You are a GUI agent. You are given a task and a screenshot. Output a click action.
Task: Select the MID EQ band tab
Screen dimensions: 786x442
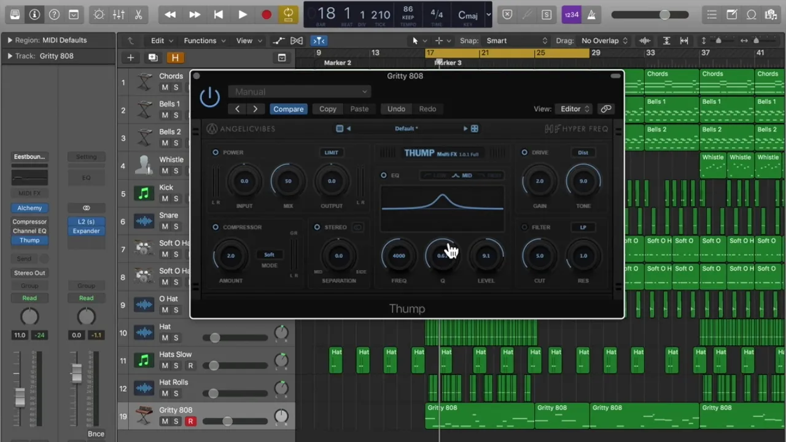click(x=462, y=176)
